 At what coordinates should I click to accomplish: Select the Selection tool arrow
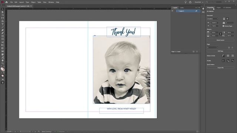3,9
